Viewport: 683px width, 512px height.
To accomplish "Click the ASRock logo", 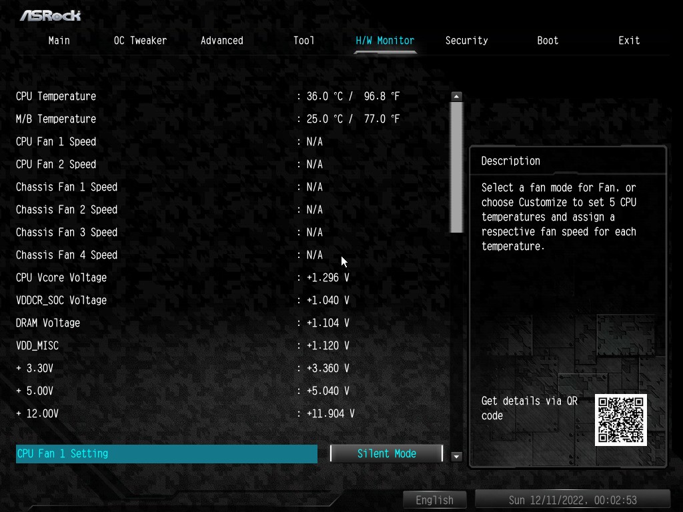I will coord(50,15).
